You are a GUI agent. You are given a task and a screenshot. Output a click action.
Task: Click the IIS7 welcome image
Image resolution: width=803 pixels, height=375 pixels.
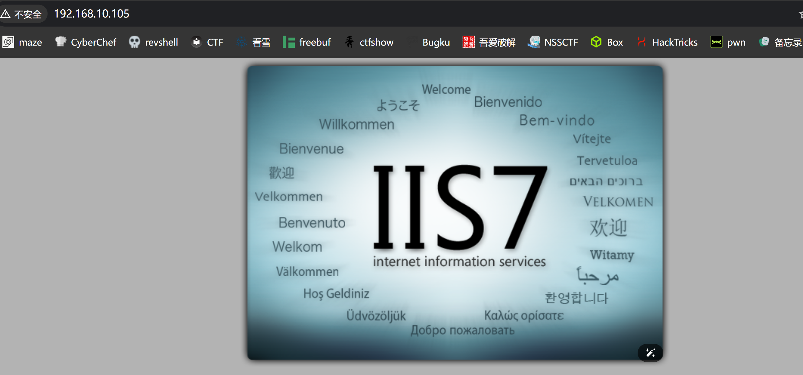[x=455, y=213]
